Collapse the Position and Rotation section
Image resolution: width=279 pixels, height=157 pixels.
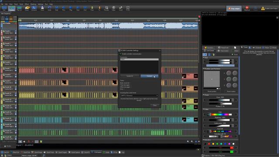(204, 68)
